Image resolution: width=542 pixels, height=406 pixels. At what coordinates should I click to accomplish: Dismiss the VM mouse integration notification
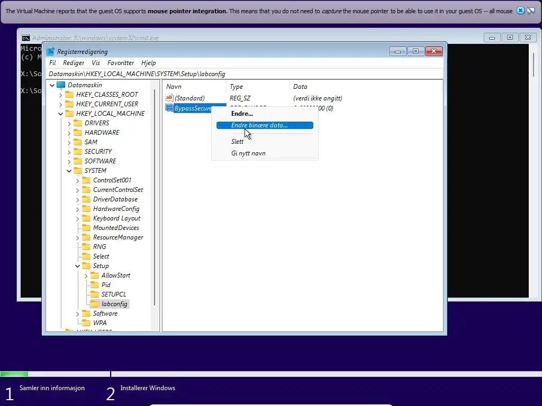click(x=520, y=11)
